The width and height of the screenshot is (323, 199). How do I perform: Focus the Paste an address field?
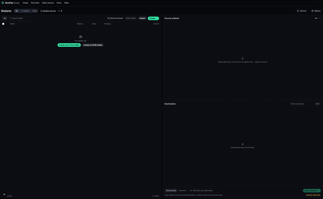301,104
